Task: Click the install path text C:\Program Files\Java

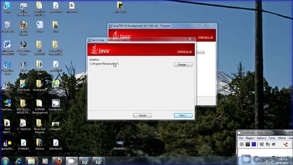Action: [x=104, y=64]
